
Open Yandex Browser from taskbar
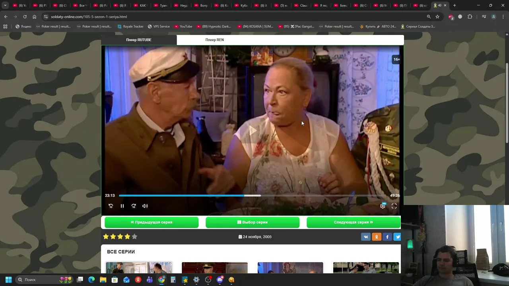pos(138,280)
